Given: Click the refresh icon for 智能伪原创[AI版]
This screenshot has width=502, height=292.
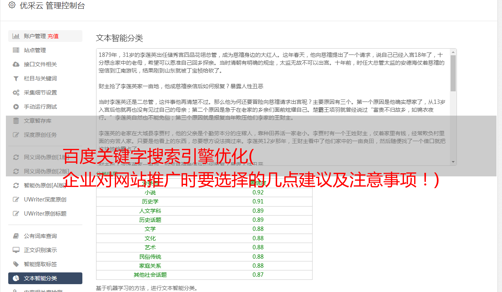Looking at the screenshot, I should [x=16, y=185].
